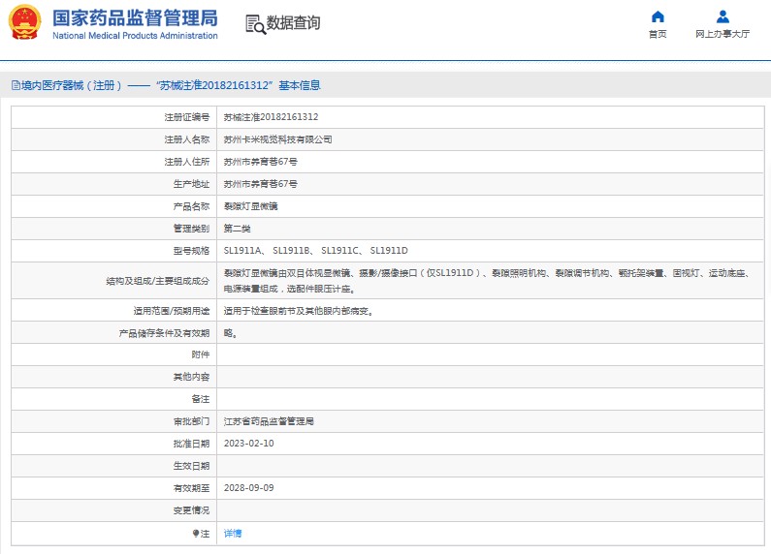Click the 审批部门 label
The width and height of the screenshot is (771, 554).
tap(191, 421)
